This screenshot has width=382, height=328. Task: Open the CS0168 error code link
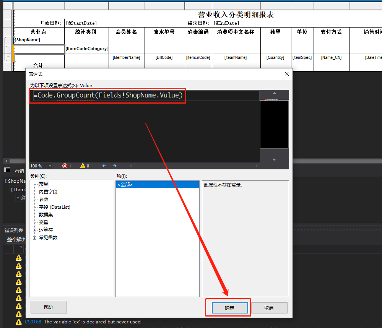(33, 322)
